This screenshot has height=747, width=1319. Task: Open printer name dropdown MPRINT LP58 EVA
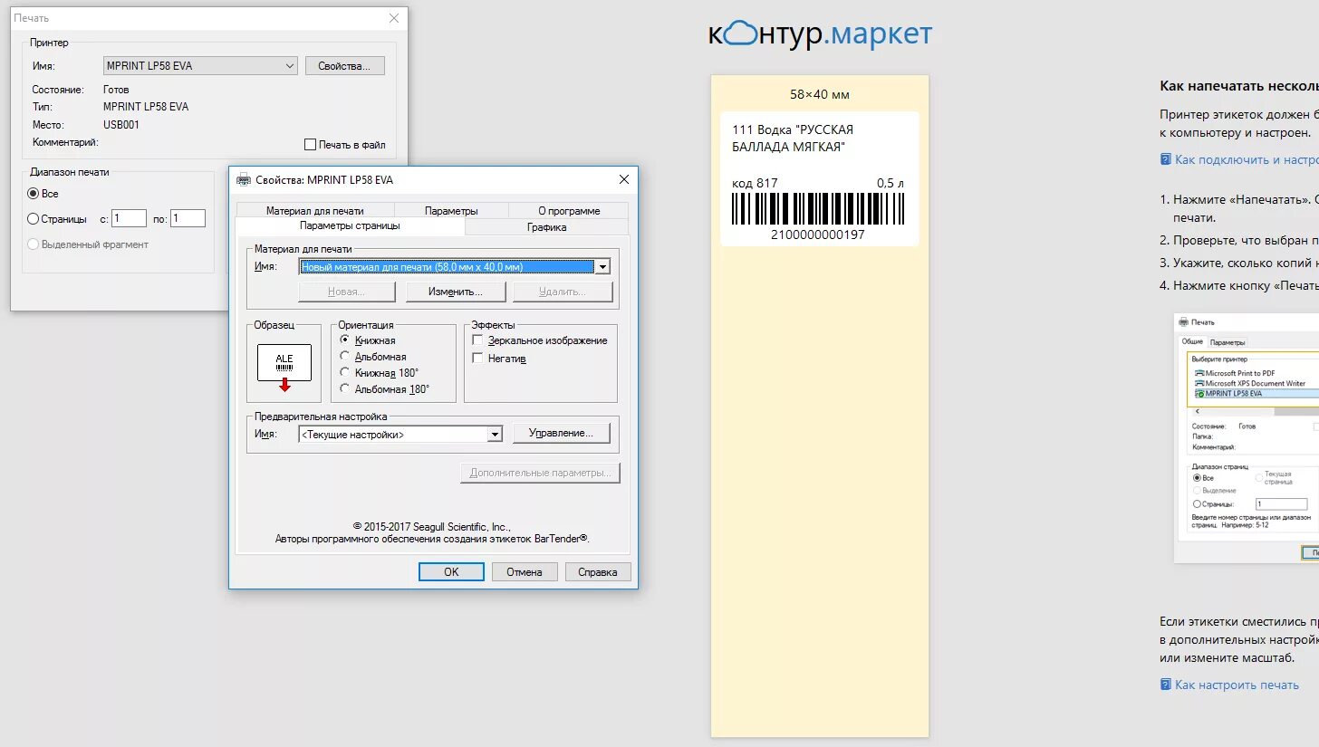201,65
